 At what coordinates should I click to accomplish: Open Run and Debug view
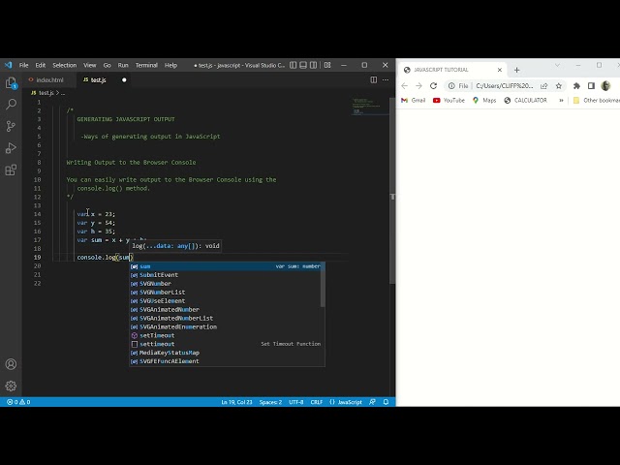11,148
